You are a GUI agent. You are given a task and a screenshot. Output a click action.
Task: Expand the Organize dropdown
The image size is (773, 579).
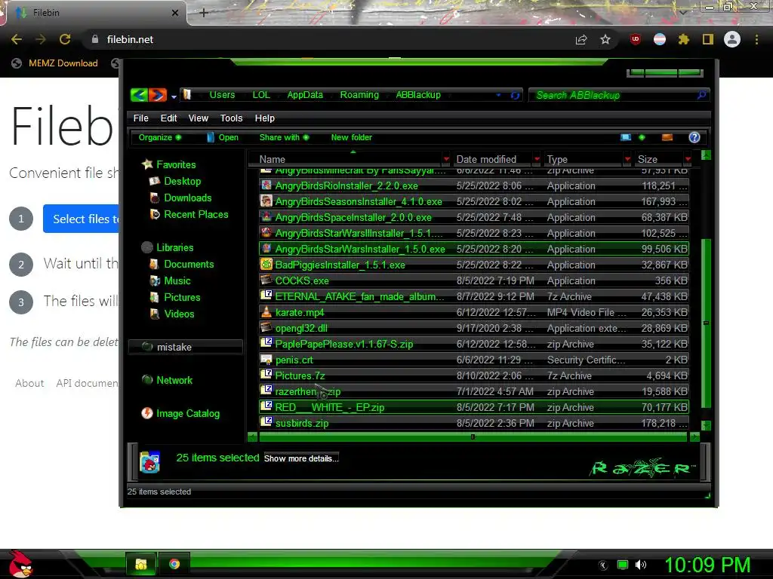pos(160,137)
